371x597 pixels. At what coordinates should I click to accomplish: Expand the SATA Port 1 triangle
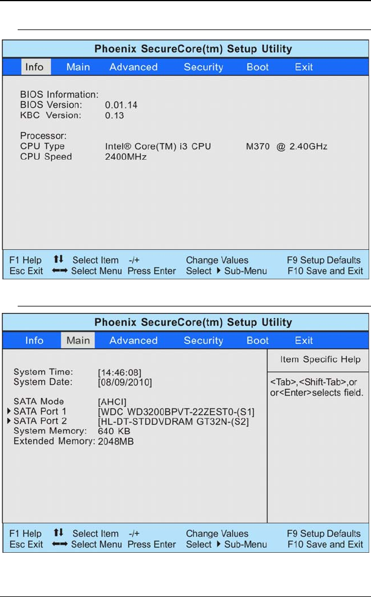click(9, 411)
